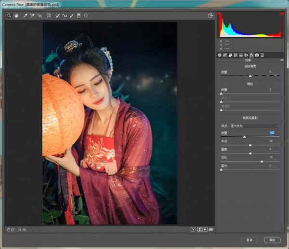Click the 确定 button
The image size is (289, 249).
click(x=272, y=239)
